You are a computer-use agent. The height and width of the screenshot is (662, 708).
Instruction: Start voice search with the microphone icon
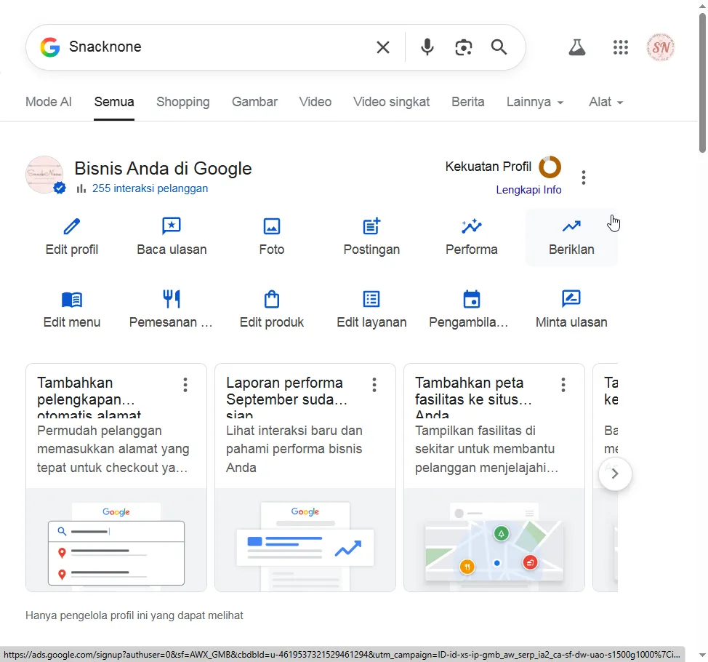427,47
